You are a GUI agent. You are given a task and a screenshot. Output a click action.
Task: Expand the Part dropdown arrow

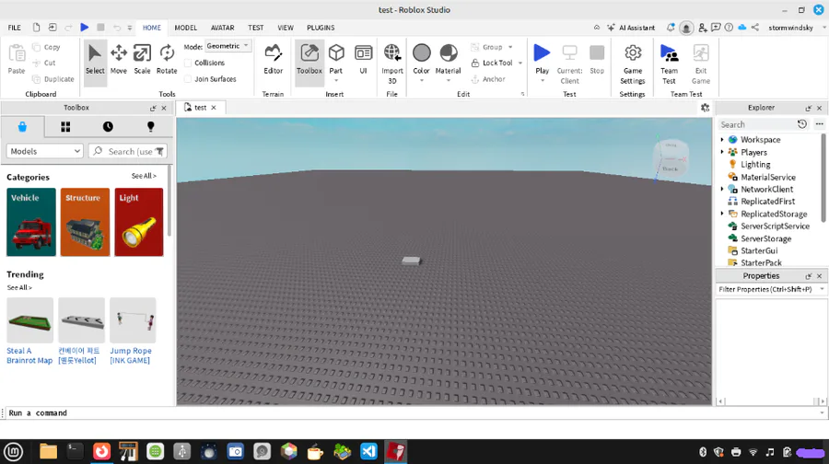336,81
